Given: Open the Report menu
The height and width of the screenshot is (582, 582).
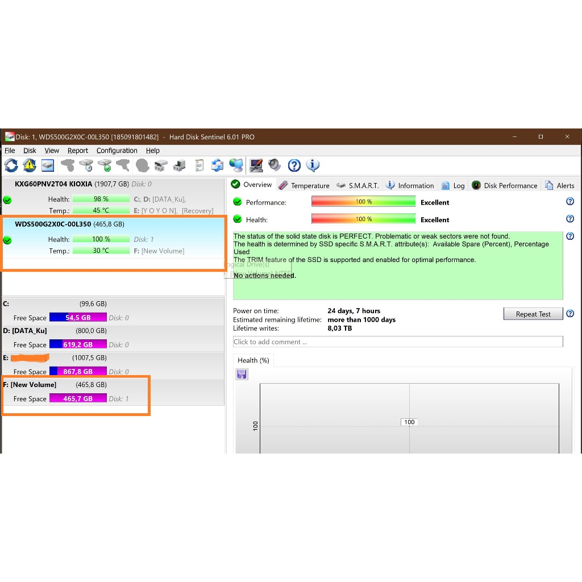Looking at the screenshot, I should click(x=77, y=150).
